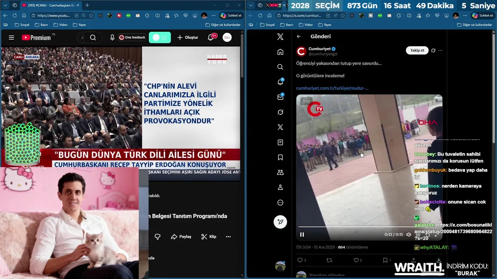Image resolution: width=497 pixels, height=279 pixels.
Task: Open Communities in X sidebar
Action: point(280,172)
